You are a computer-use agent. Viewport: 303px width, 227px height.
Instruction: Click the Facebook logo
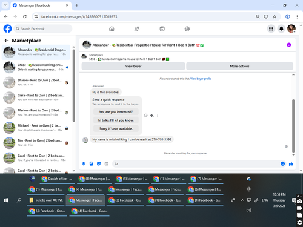click(x=8, y=28)
